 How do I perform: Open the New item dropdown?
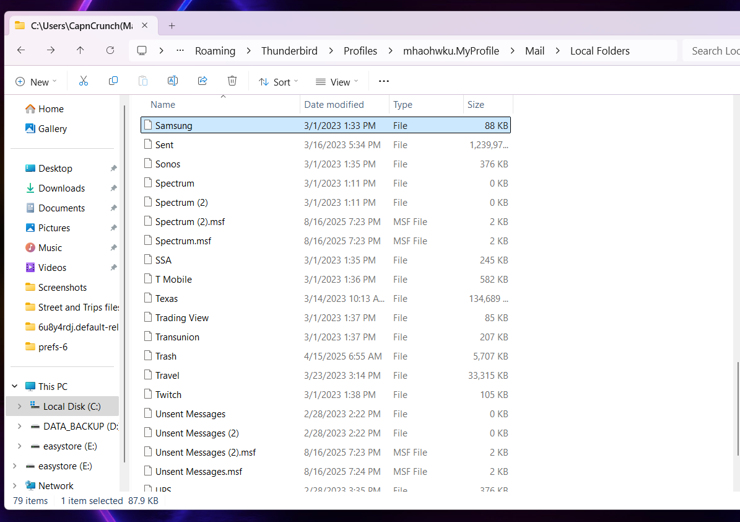click(36, 82)
